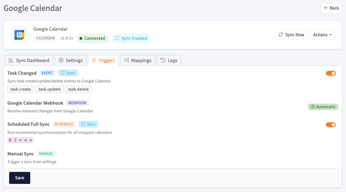Click the MANUAL type badge
Screen dimensions: 346x192
coord(46,154)
